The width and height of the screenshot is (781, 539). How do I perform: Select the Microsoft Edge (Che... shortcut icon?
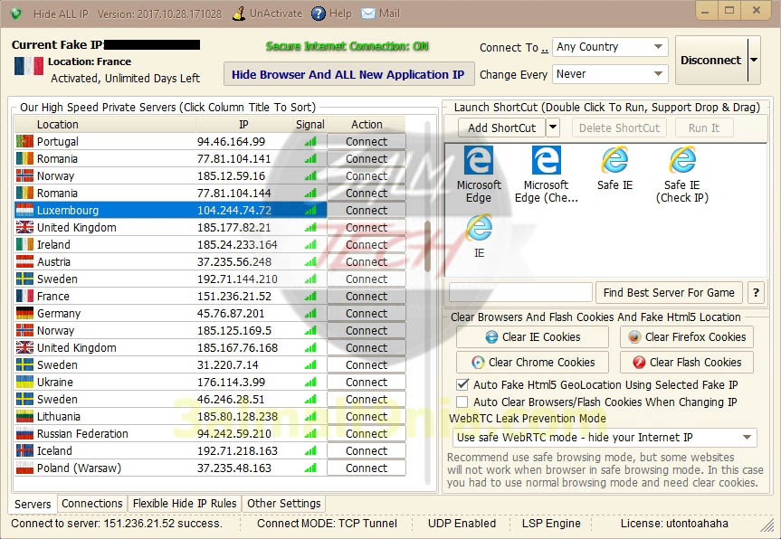point(546,160)
